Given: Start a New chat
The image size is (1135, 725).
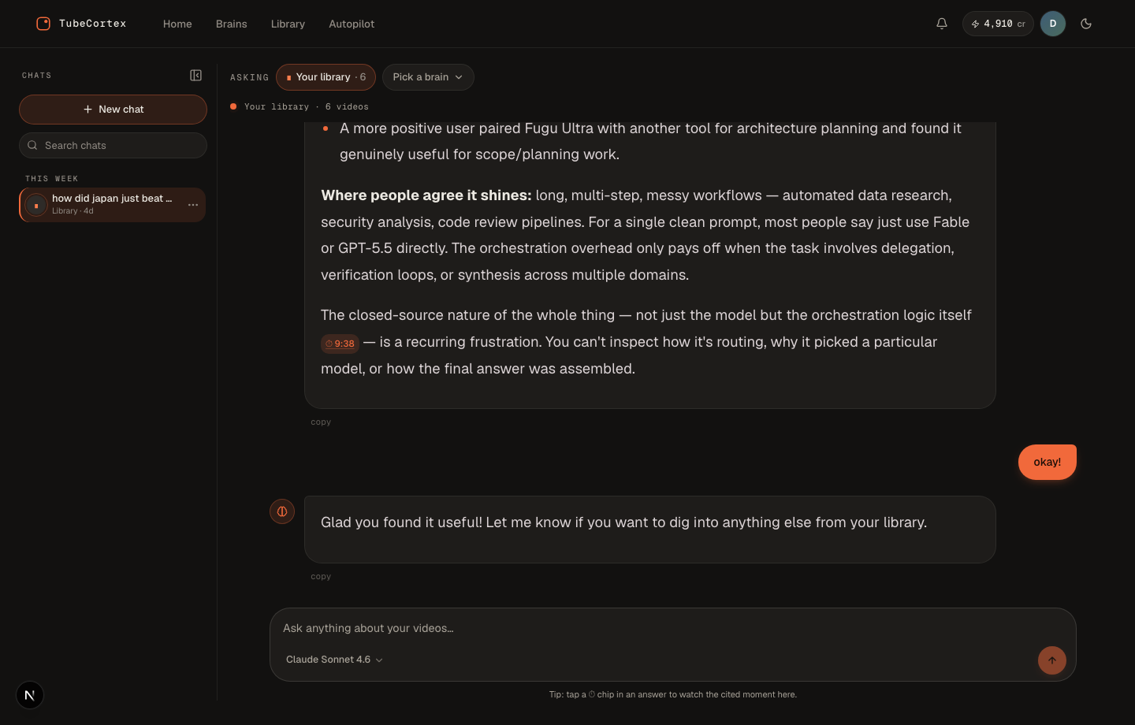Looking at the screenshot, I should (x=113, y=110).
